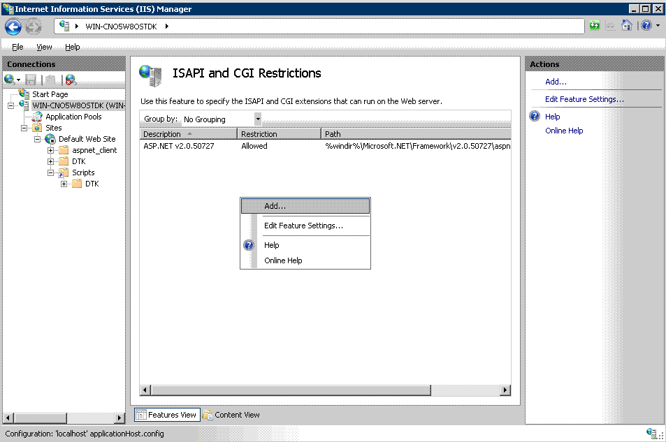The width and height of the screenshot is (666, 442).
Task: Click Edit Feature Settings... in Actions pane
Action: click(x=584, y=99)
